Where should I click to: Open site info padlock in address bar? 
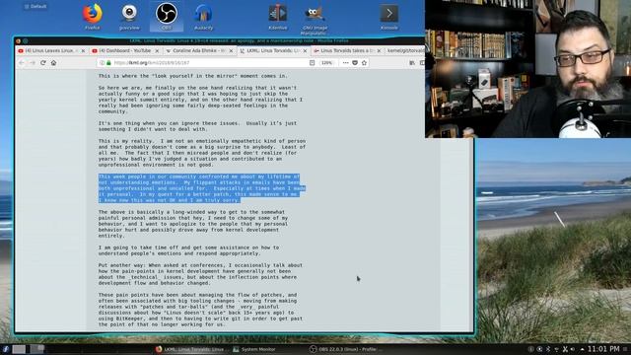coord(108,63)
